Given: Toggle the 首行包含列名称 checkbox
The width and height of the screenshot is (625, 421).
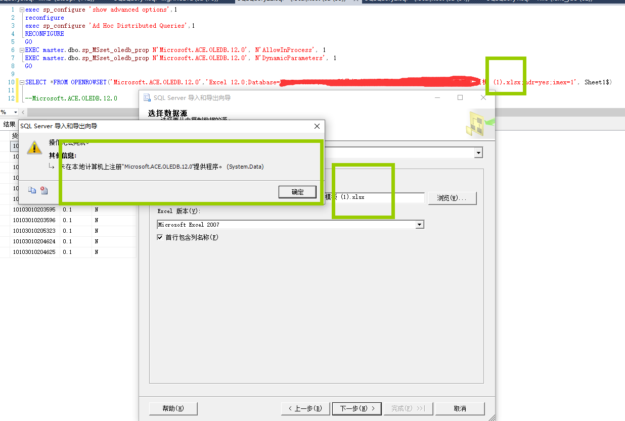Looking at the screenshot, I should coord(161,237).
